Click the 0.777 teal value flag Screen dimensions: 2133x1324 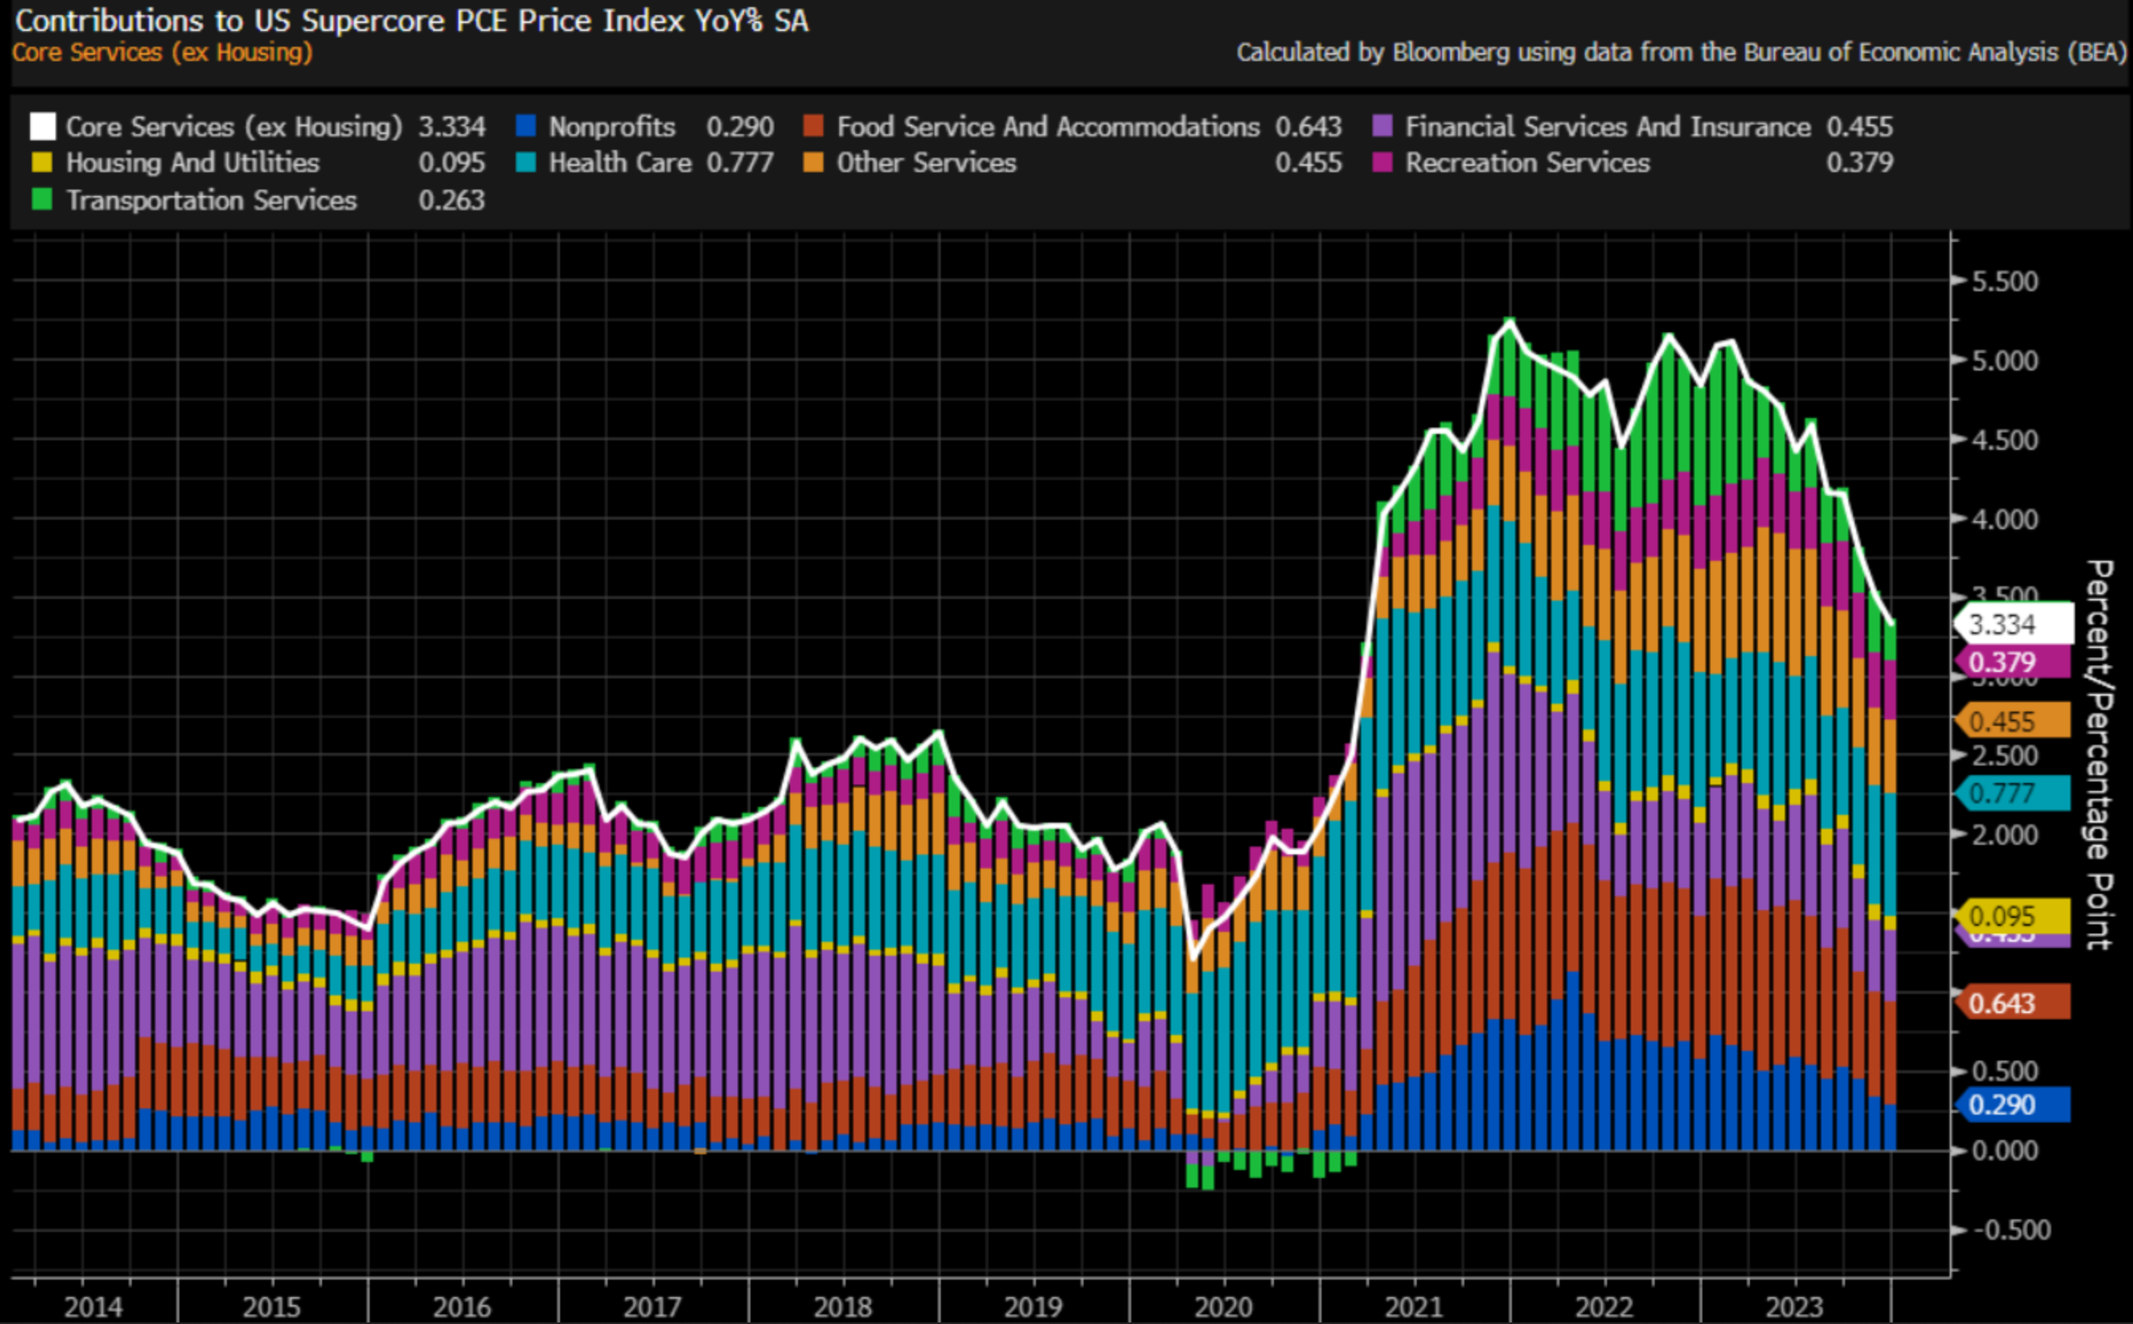tap(2012, 793)
